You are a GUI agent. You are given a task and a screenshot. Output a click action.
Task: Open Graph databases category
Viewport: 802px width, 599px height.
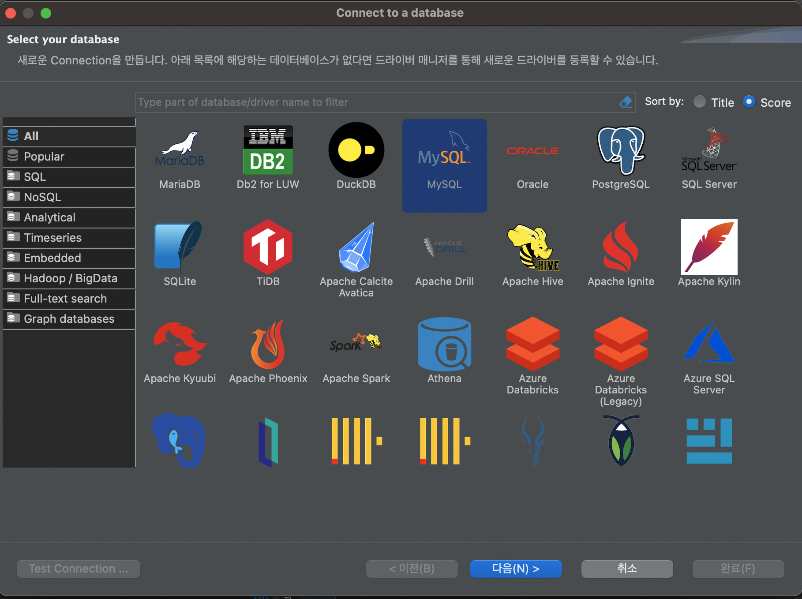point(69,319)
